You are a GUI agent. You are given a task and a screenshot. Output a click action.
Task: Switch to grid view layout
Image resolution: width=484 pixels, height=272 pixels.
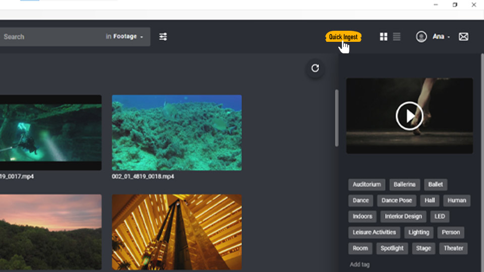tap(383, 37)
